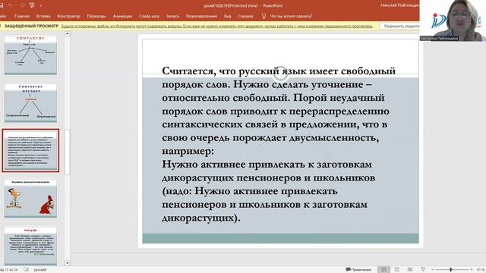The image size is (486, 273).
Task: Select the 'Синтаксис изучает' slide thumbnail
Action: tap(30, 103)
